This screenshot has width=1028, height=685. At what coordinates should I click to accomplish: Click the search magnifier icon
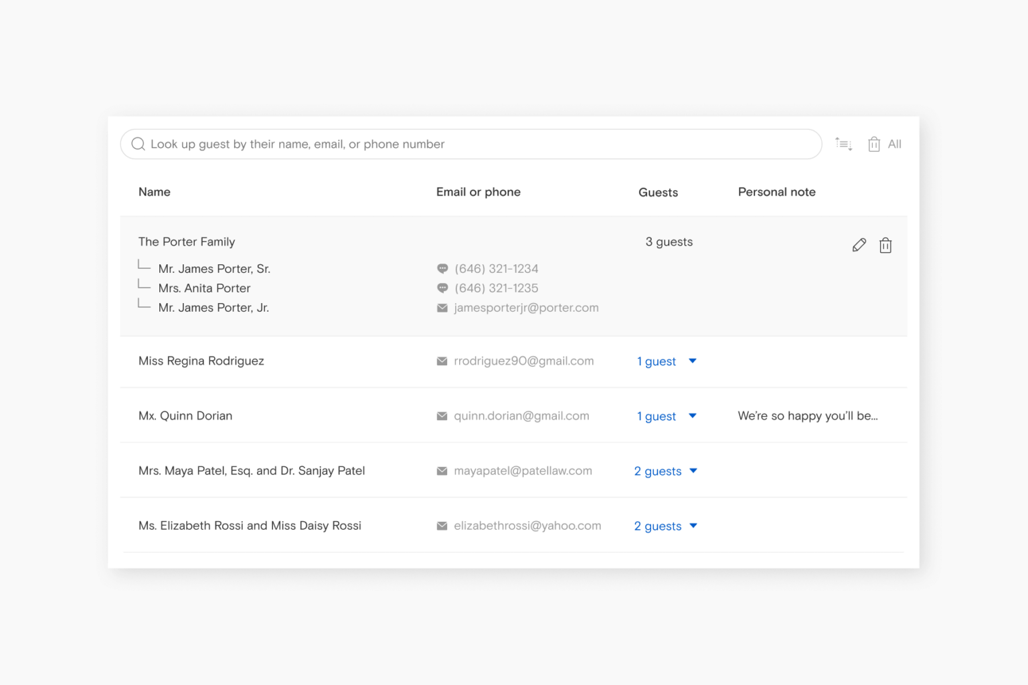tap(138, 144)
